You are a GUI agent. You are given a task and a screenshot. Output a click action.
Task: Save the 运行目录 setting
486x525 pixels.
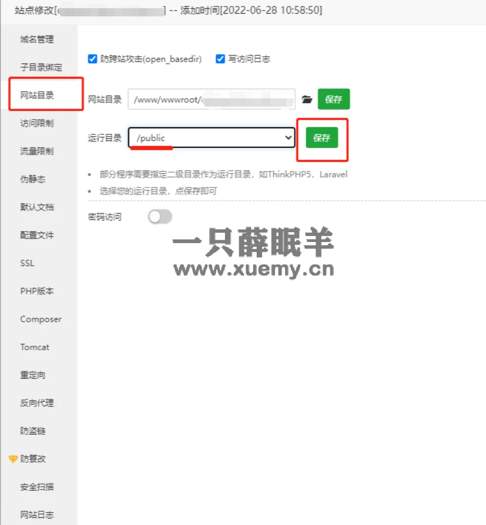[322, 138]
